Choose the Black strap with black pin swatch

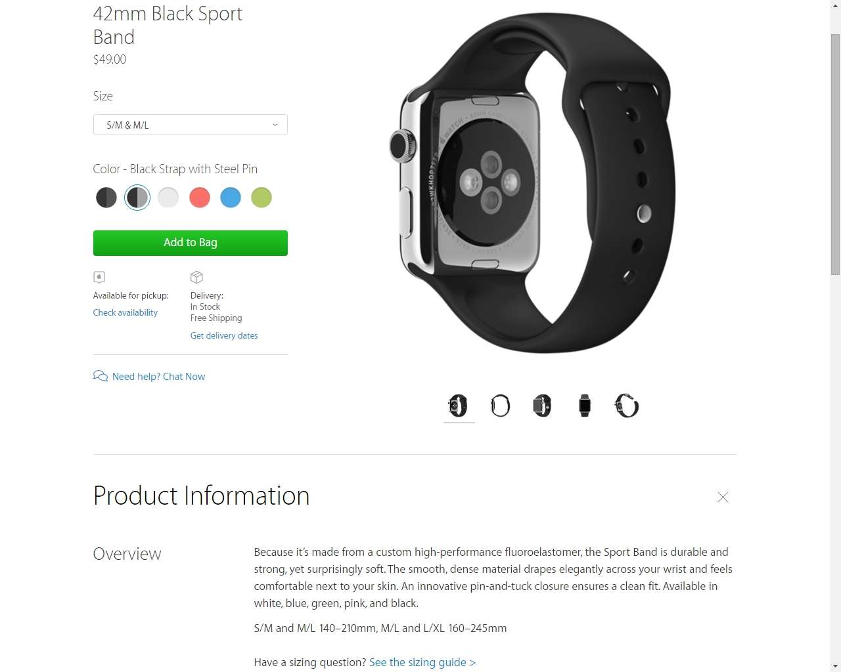pos(106,198)
